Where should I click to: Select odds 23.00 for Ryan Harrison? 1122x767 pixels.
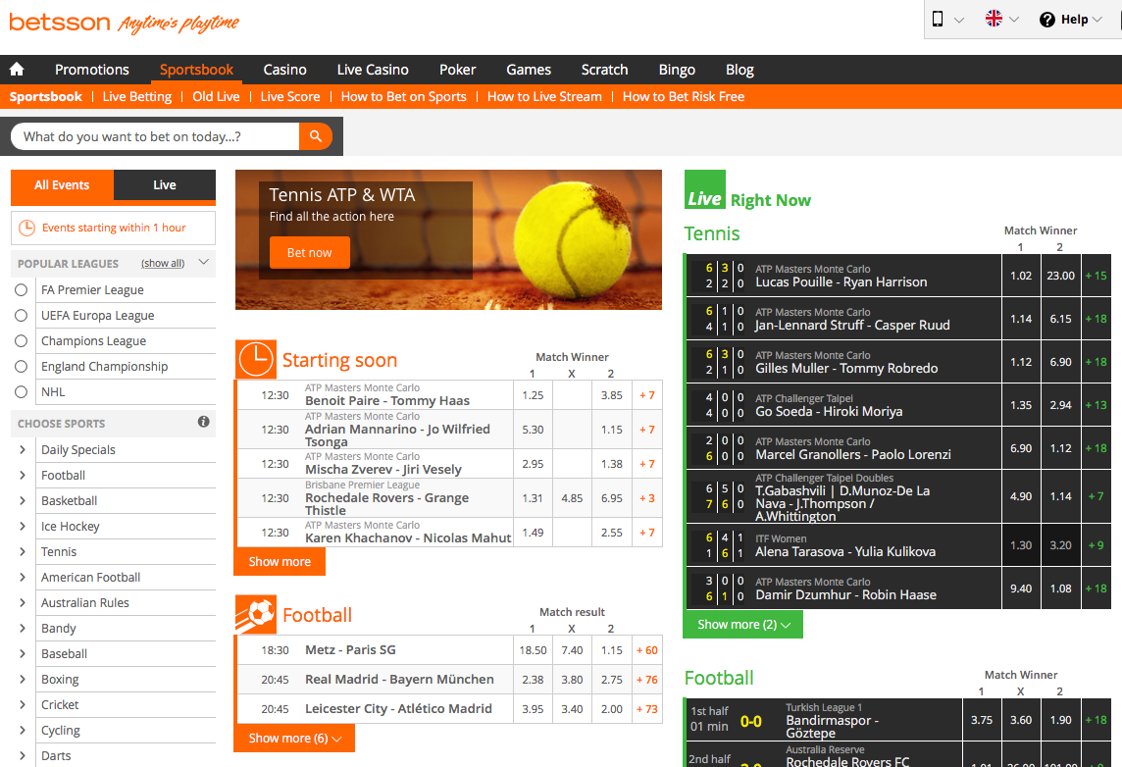1060,276
